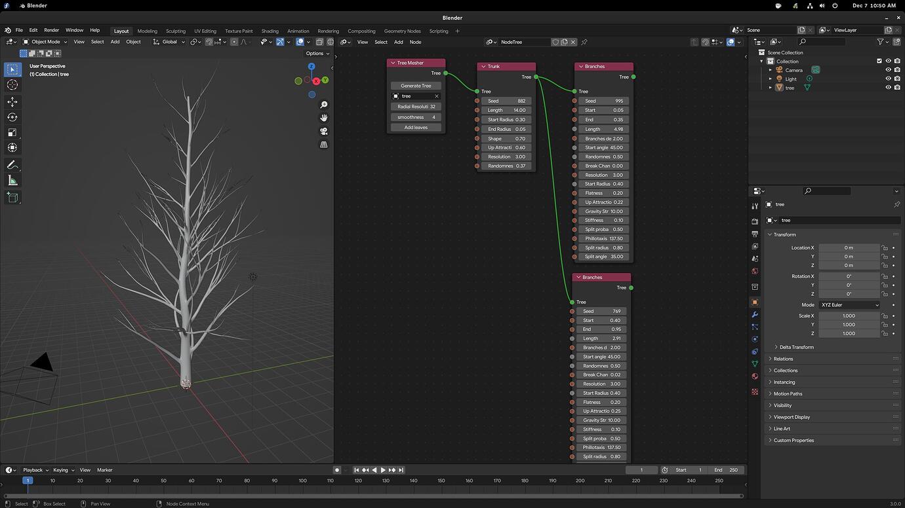
Task: Hide the Camera object using its eye icon
Action: pos(889,70)
